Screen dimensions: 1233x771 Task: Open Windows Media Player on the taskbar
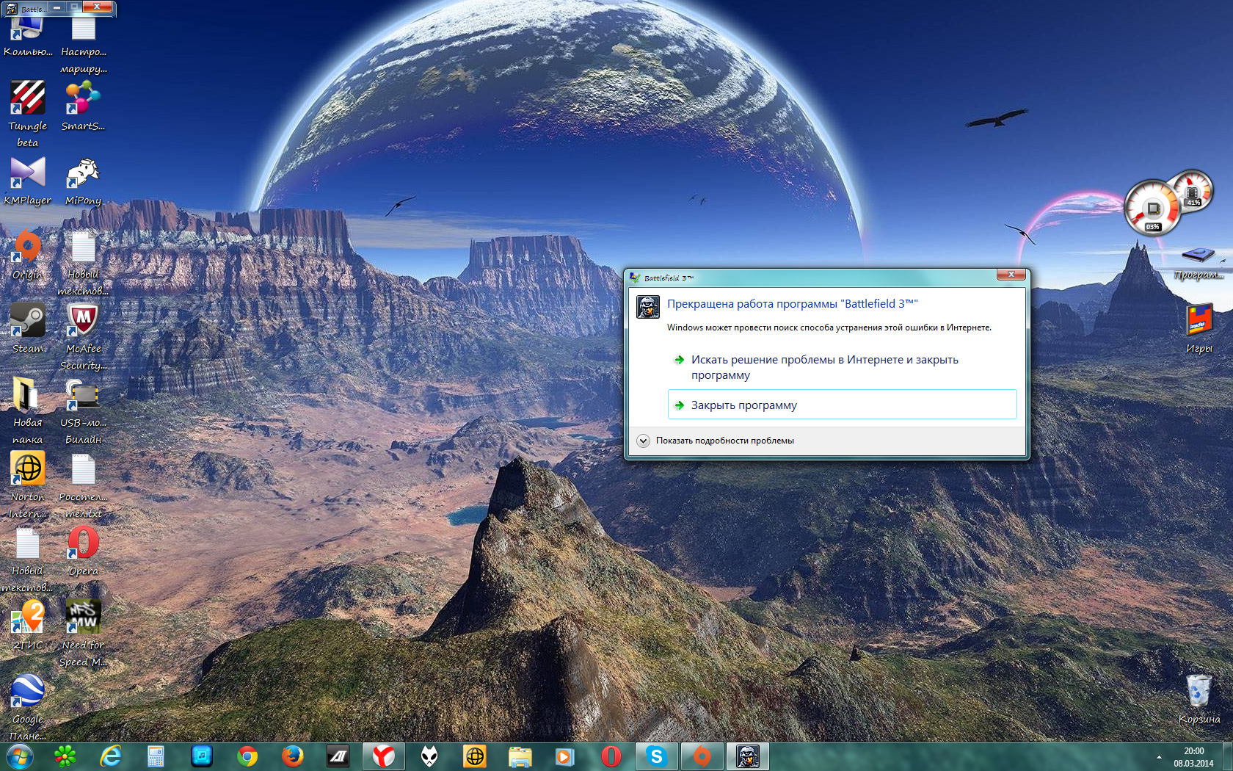click(x=564, y=756)
